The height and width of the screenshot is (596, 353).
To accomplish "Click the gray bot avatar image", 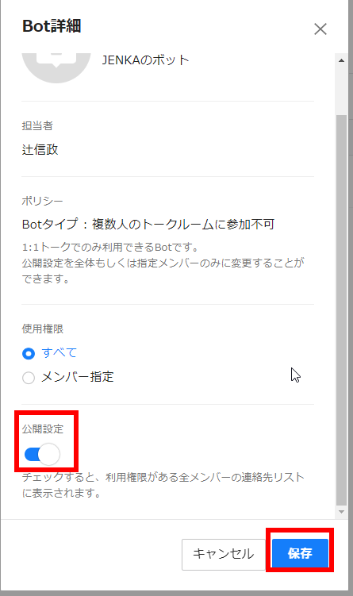I will pyautogui.click(x=56, y=68).
